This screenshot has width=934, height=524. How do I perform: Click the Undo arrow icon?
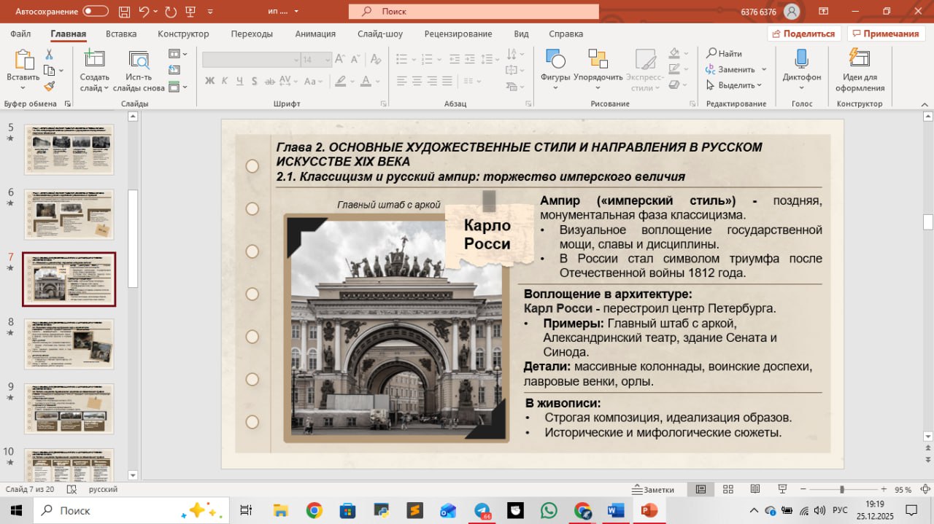144,11
